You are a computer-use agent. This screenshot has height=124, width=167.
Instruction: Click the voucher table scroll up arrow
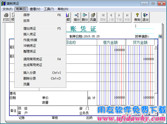point(156,47)
